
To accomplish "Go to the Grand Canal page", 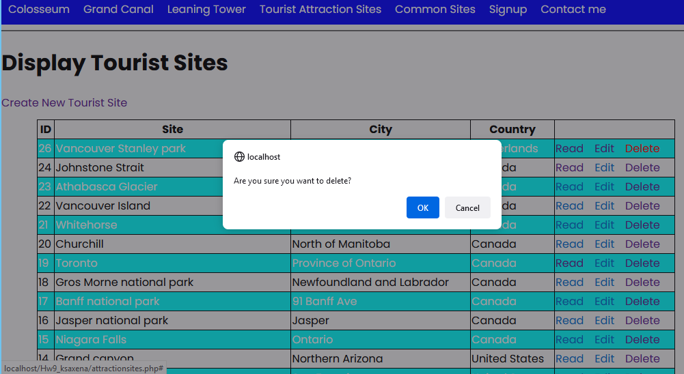I will 118,10.
